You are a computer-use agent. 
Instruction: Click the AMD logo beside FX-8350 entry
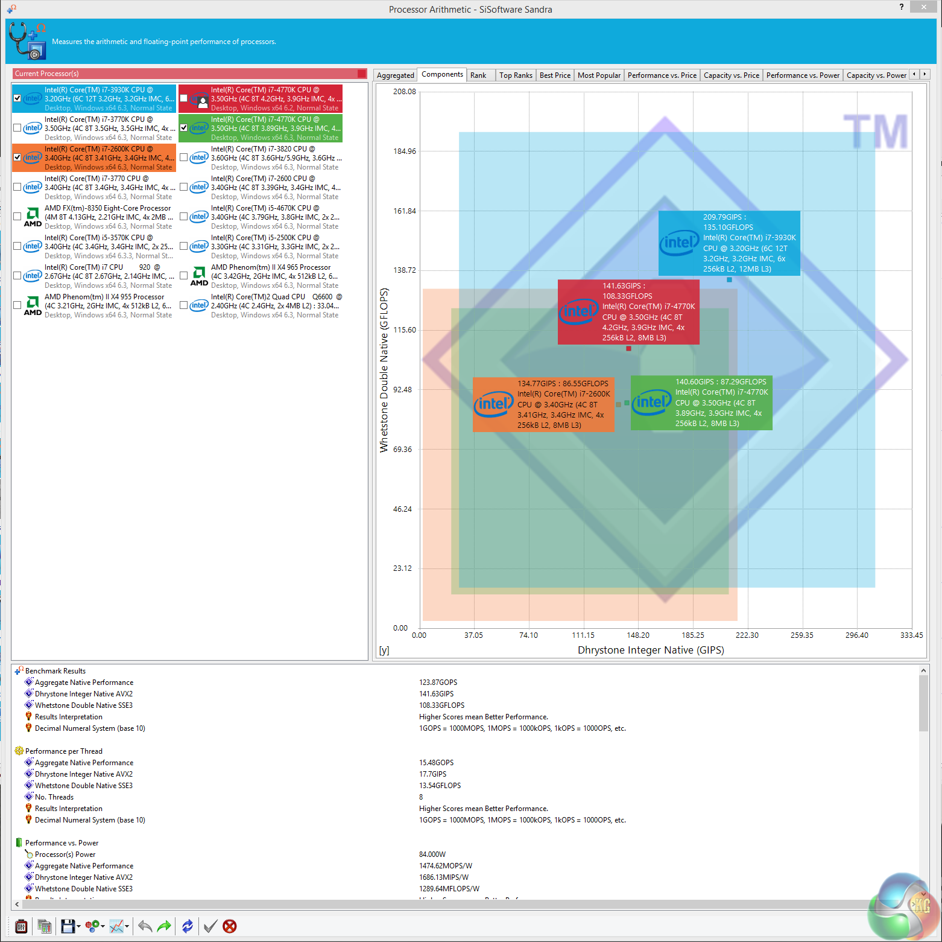click(x=33, y=217)
